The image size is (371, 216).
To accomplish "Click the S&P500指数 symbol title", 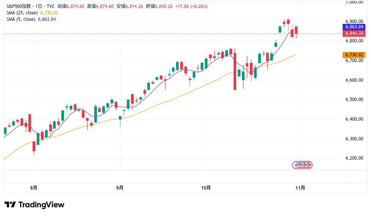I will 19,6.
